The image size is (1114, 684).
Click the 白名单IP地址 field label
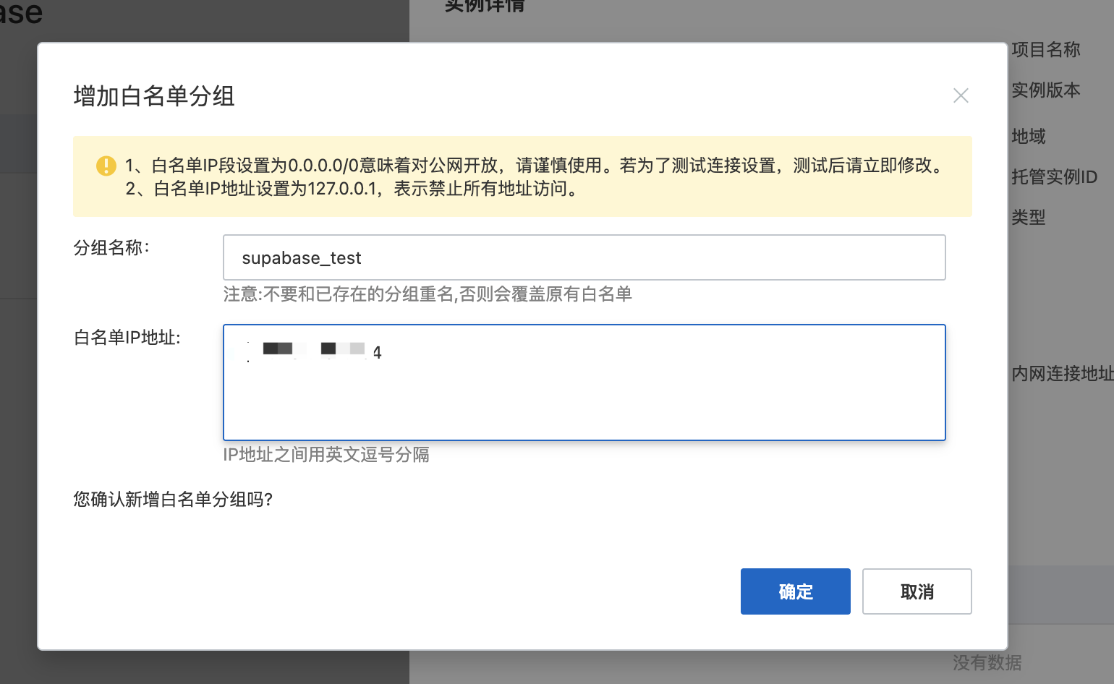point(127,338)
